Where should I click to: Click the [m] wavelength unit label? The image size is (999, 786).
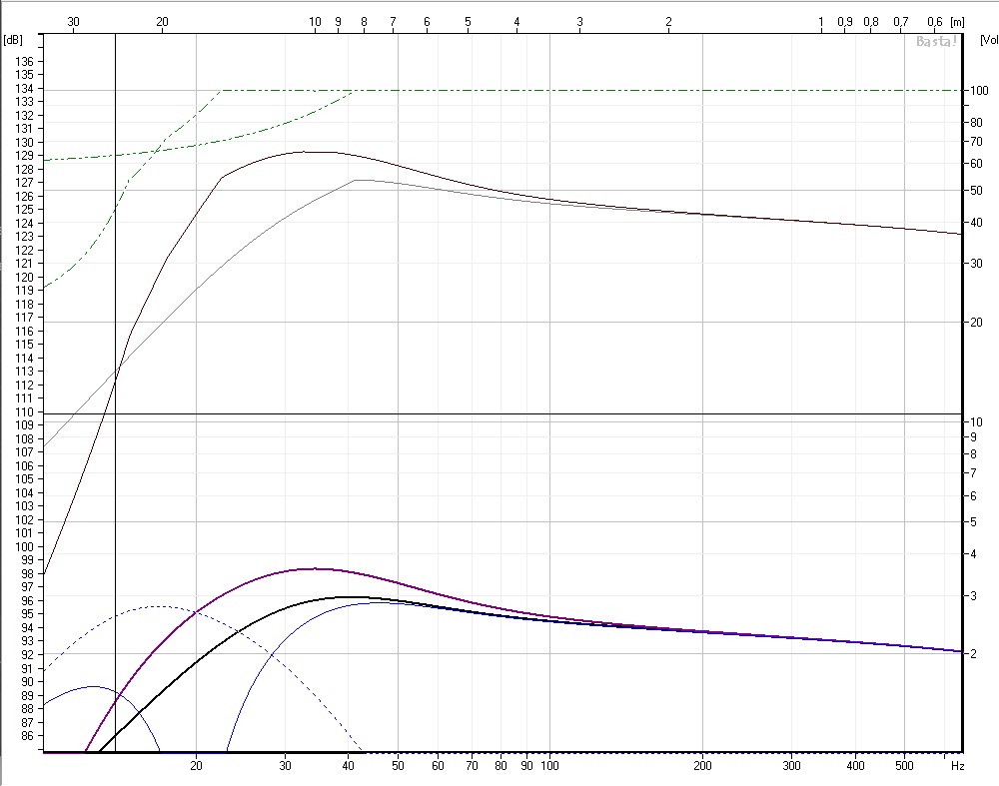tap(957, 21)
